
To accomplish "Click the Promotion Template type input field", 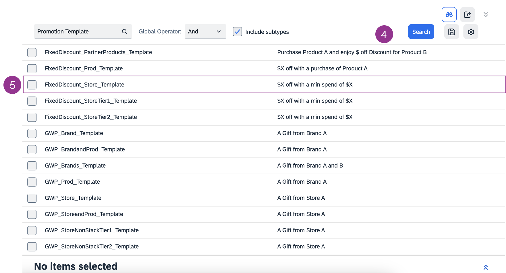I will point(78,32).
